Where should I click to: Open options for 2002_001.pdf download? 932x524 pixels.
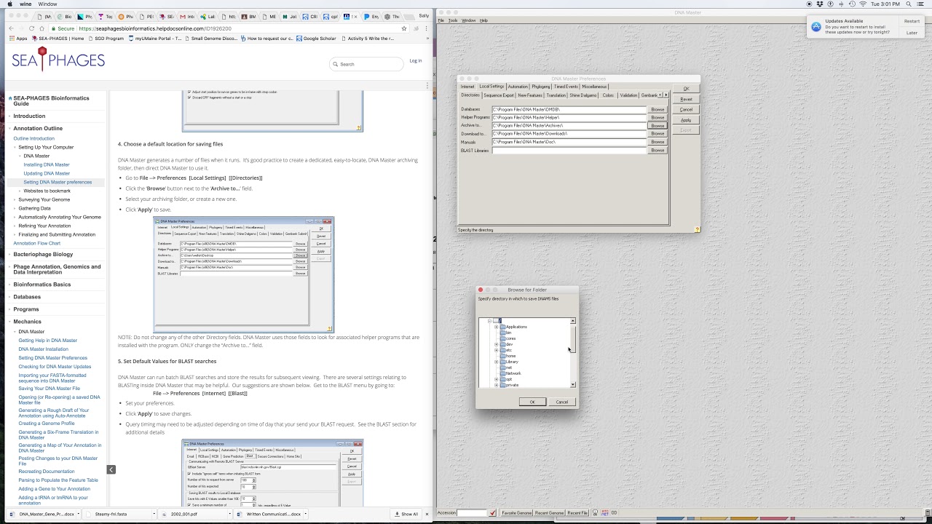(x=229, y=514)
